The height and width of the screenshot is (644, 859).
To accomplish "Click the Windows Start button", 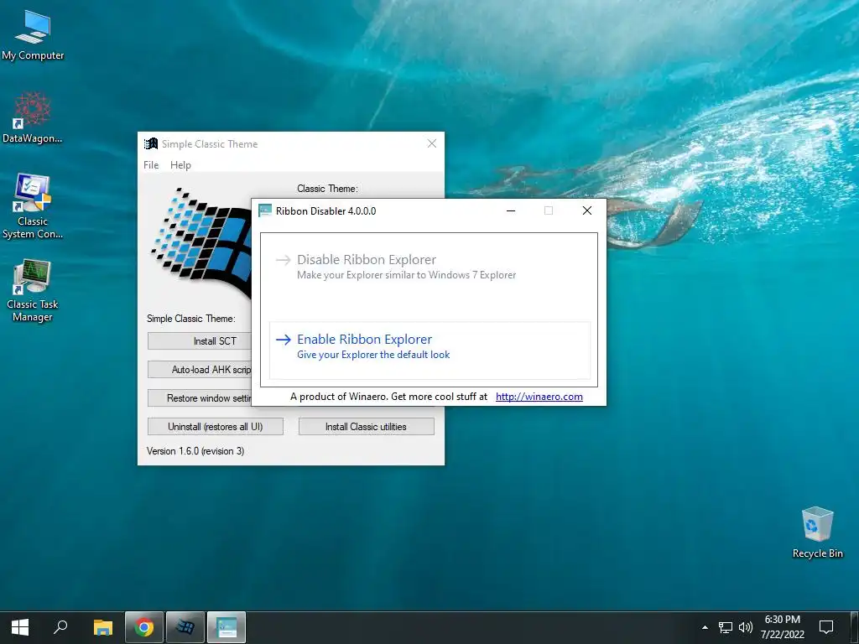I will tap(20, 627).
